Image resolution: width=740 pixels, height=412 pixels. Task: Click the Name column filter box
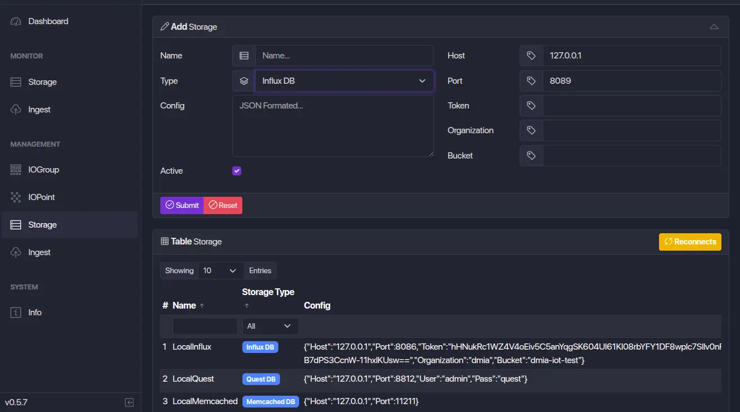205,326
